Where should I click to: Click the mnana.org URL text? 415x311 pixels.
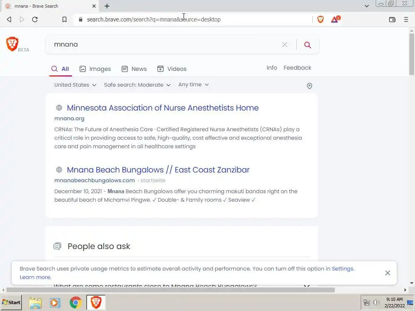click(x=69, y=119)
